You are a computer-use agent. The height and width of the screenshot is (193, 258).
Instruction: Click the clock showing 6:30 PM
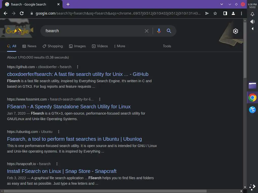pyautogui.click(x=252, y=5)
